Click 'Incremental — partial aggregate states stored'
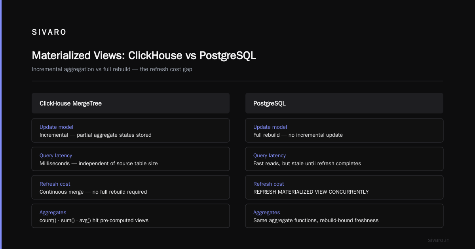 [95, 135]
